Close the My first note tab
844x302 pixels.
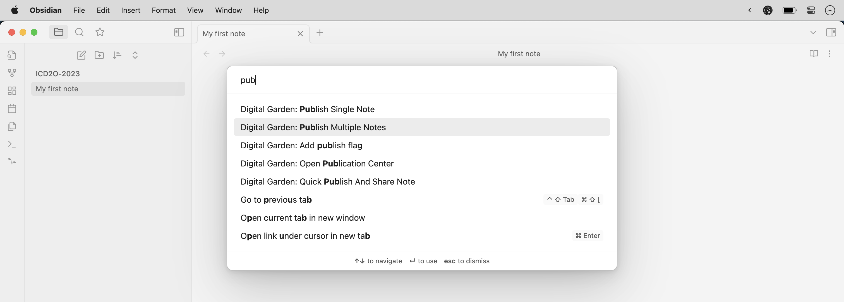300,34
